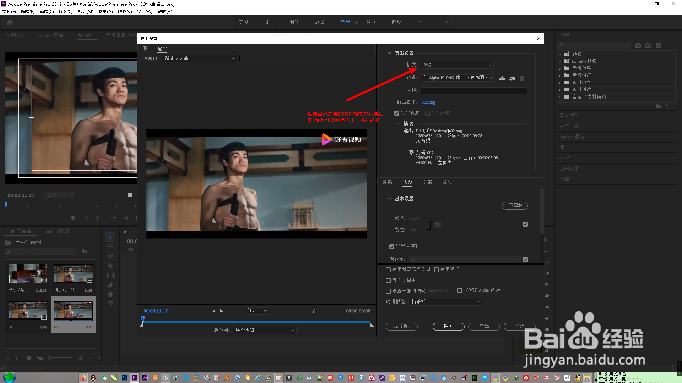The image size is (682, 383).
Task: Enable 仅渲染 Alpha 通道 checkbox
Action: click(460, 290)
